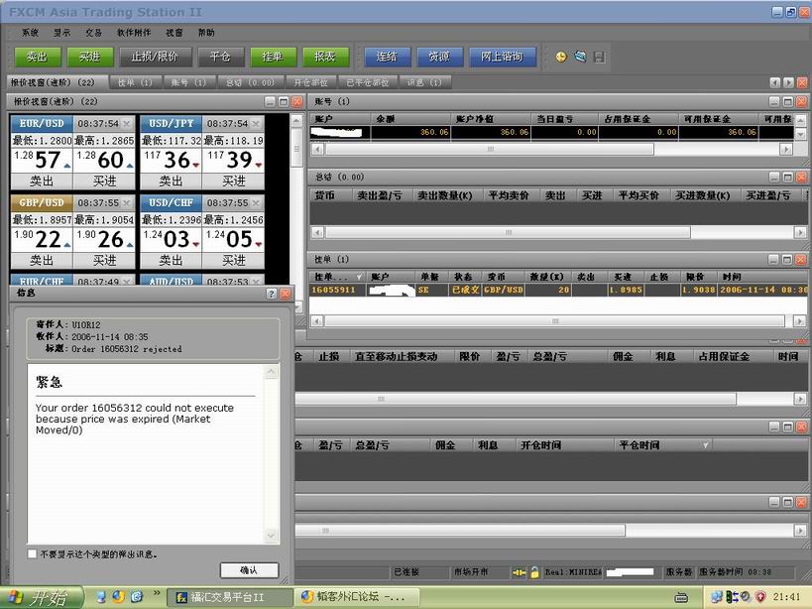Click sort arrow on 平仓时间 column header
The height and width of the screenshot is (609, 812).
[705, 445]
